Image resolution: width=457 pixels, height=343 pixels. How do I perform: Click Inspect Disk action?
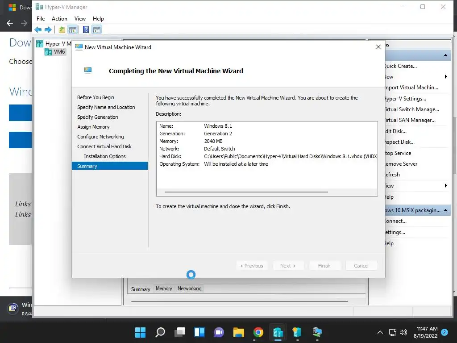click(400, 142)
